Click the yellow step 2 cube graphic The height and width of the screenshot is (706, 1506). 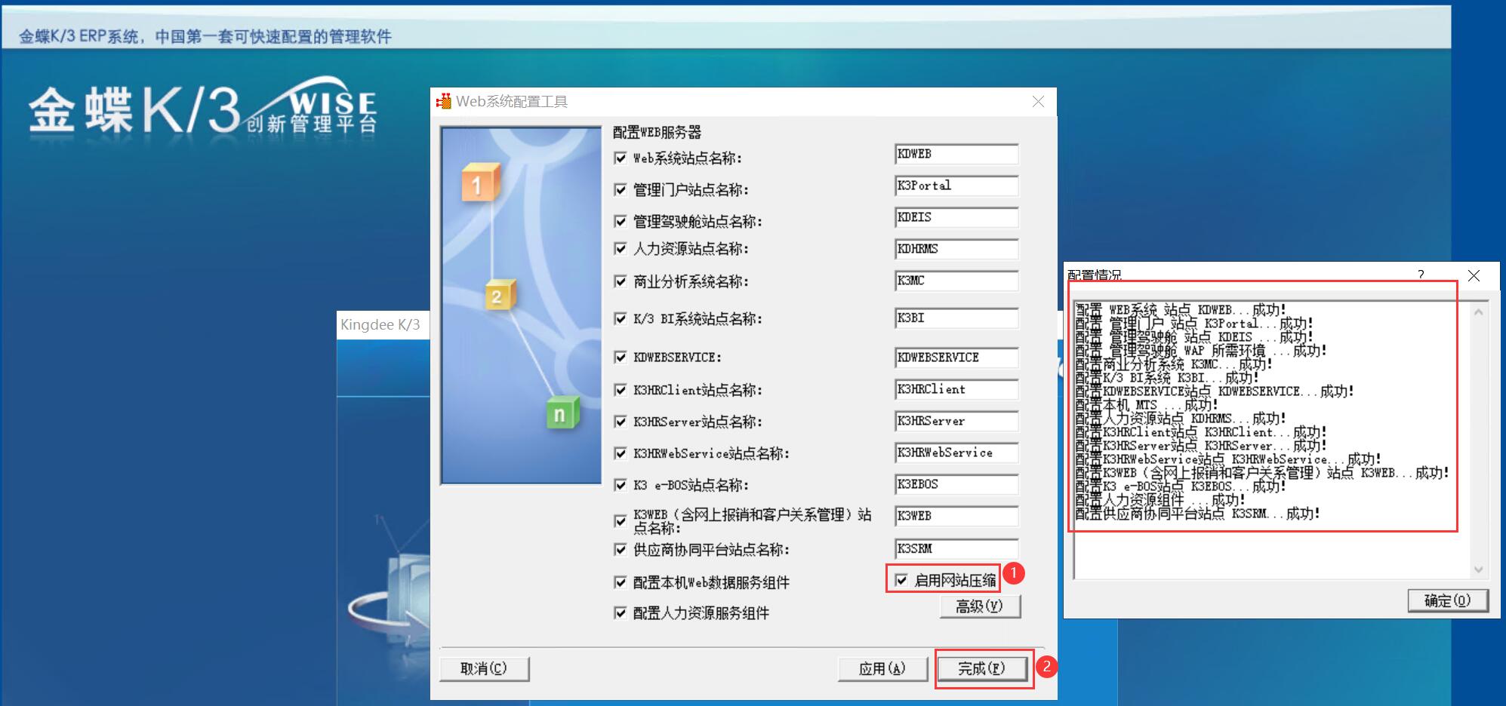[499, 295]
